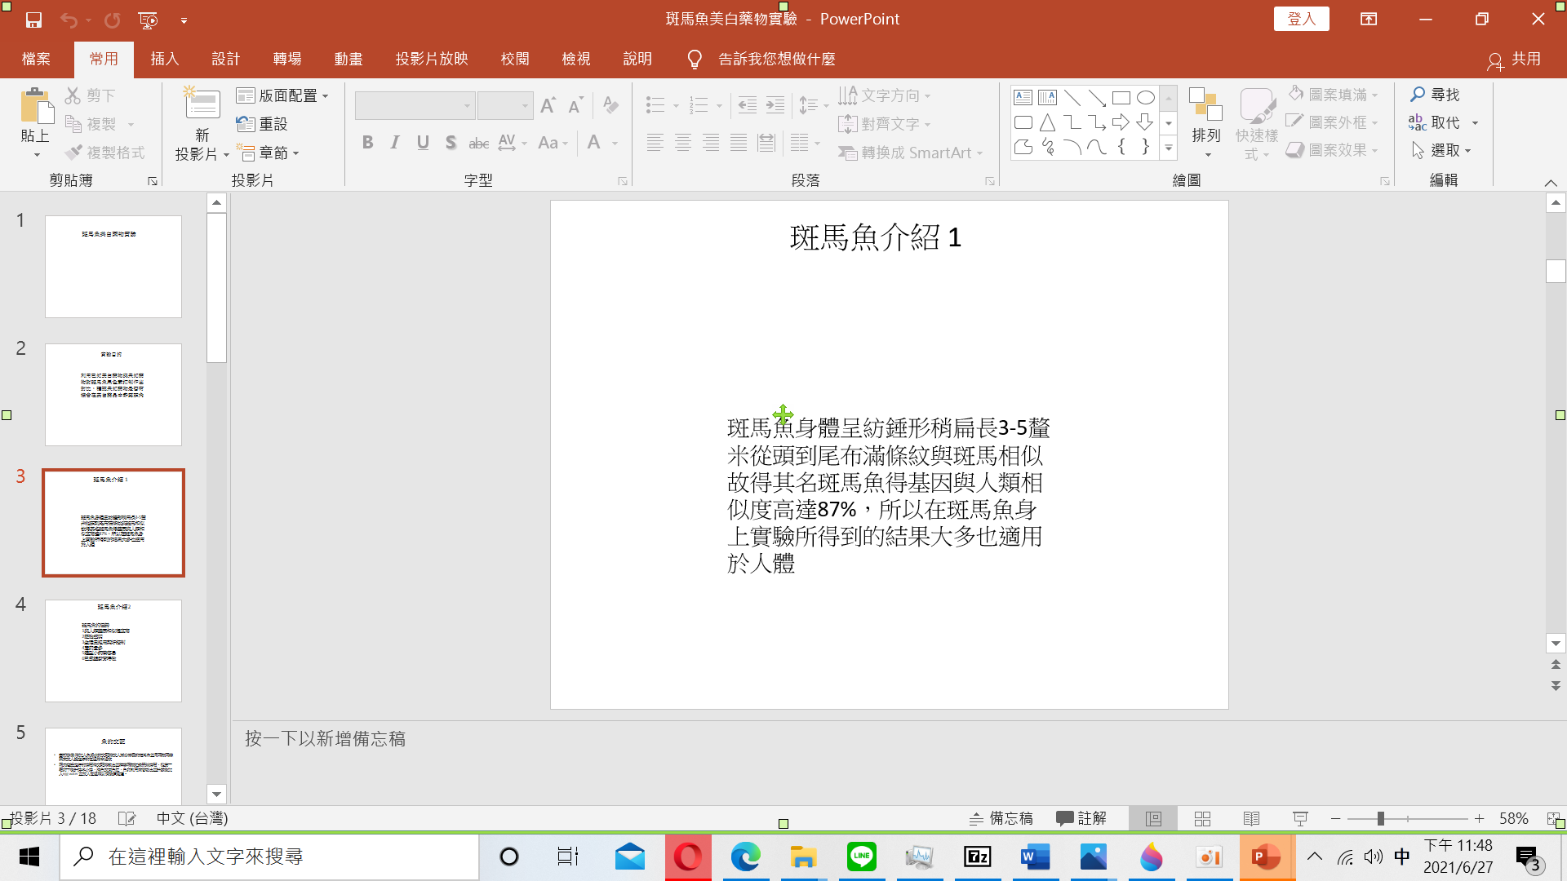This screenshot has width=1567, height=881.
Task: Switch to the 動畫 Animations tab
Action: coord(348,59)
